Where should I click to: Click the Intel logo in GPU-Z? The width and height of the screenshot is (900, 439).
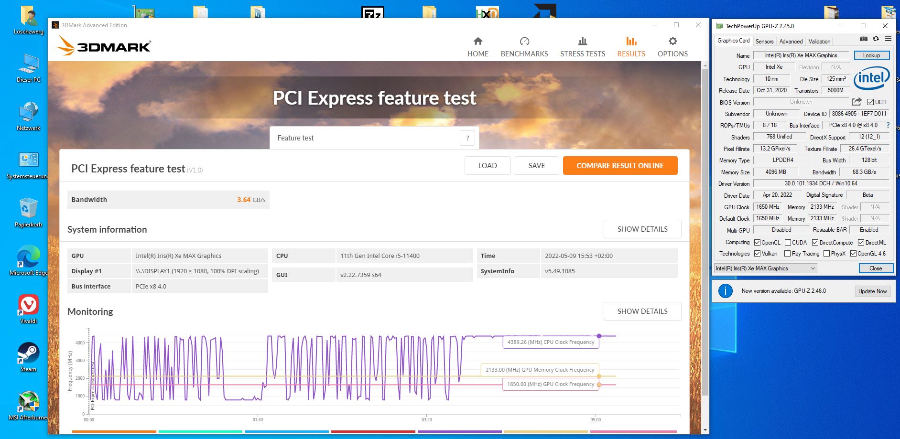[872, 78]
